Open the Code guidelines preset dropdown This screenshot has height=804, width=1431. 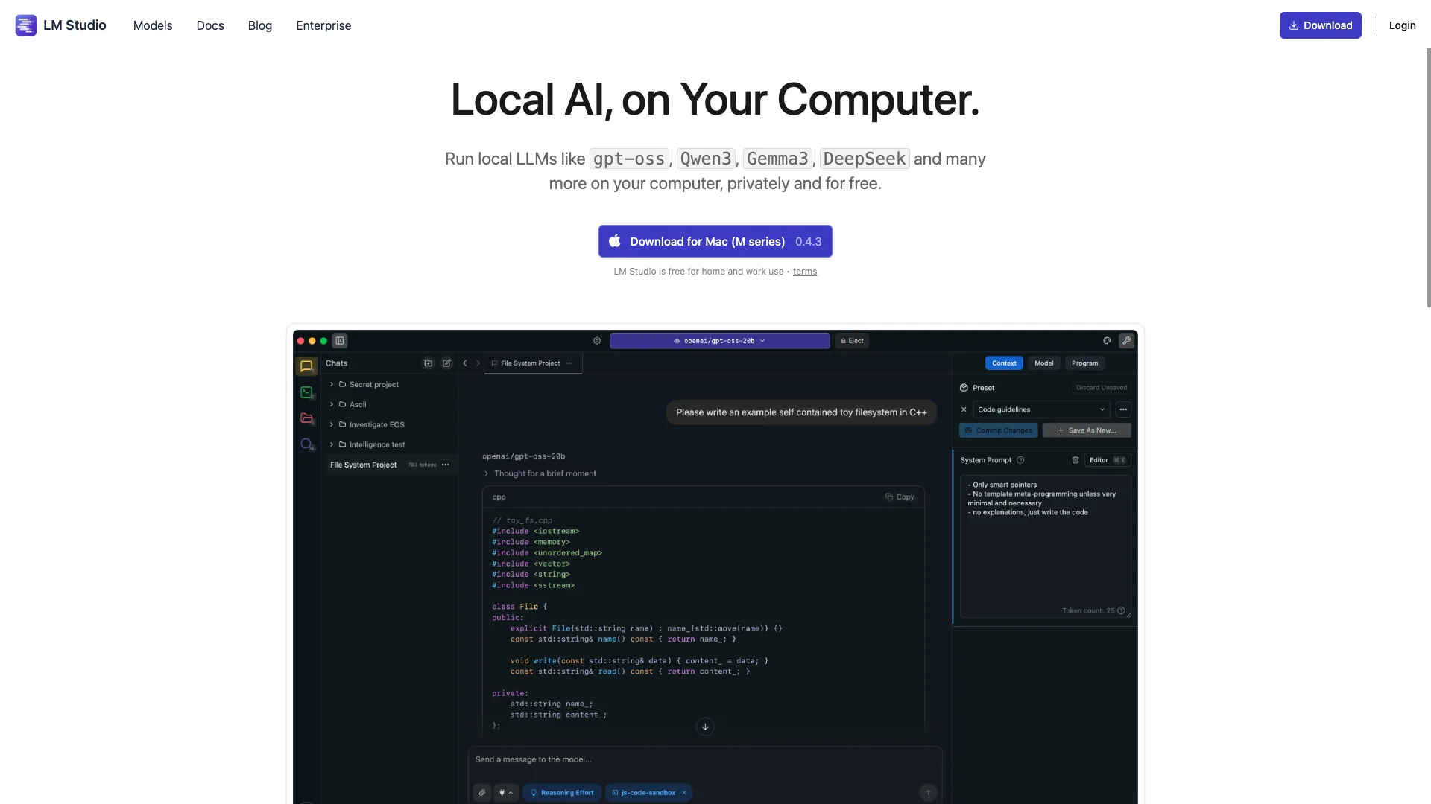(x=1041, y=409)
